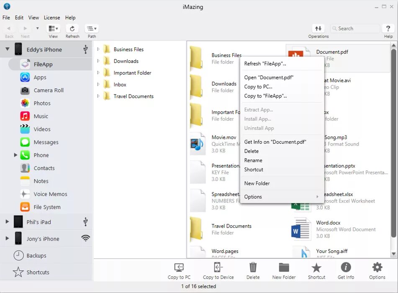Click the Delete trash can button
Image resolution: width=398 pixels, height=293 pixels.
[x=253, y=271]
